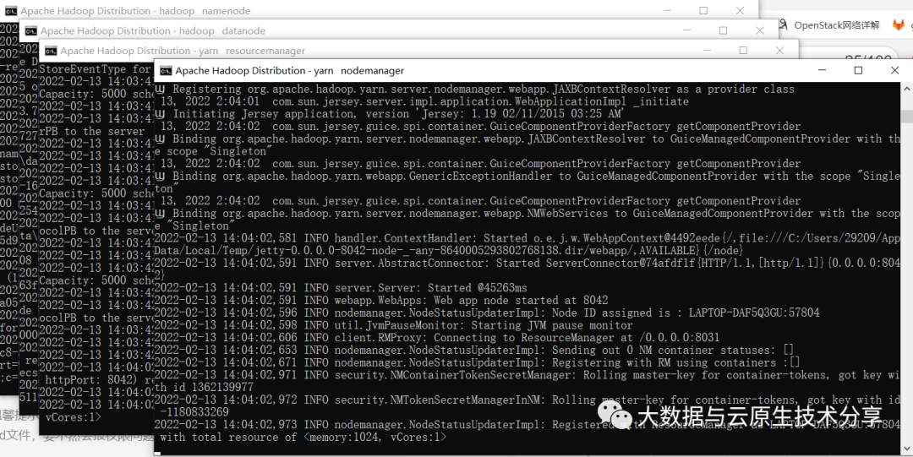Click the cmd icon of the datanode window
Image resolution: width=913 pixels, height=457 pixels.
[x=31, y=31]
